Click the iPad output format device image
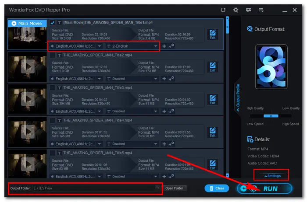The height and width of the screenshot is (202, 307). point(271,67)
